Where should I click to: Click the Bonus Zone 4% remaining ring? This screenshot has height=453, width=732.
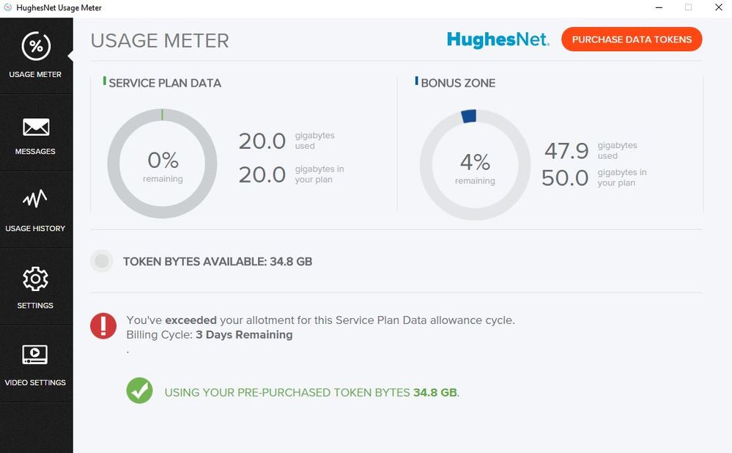click(x=475, y=165)
